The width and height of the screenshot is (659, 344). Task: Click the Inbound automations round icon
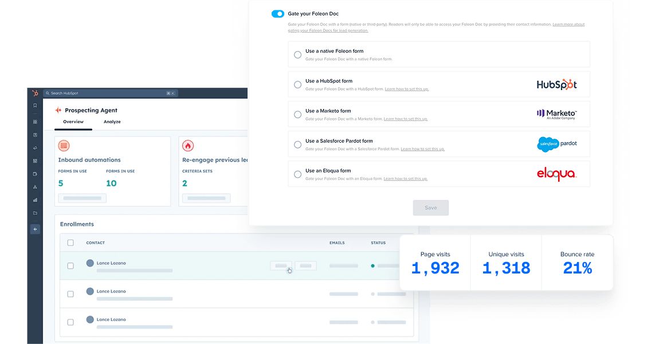(x=64, y=146)
